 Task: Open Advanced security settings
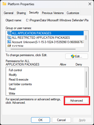pyautogui.click(x=77, y=101)
